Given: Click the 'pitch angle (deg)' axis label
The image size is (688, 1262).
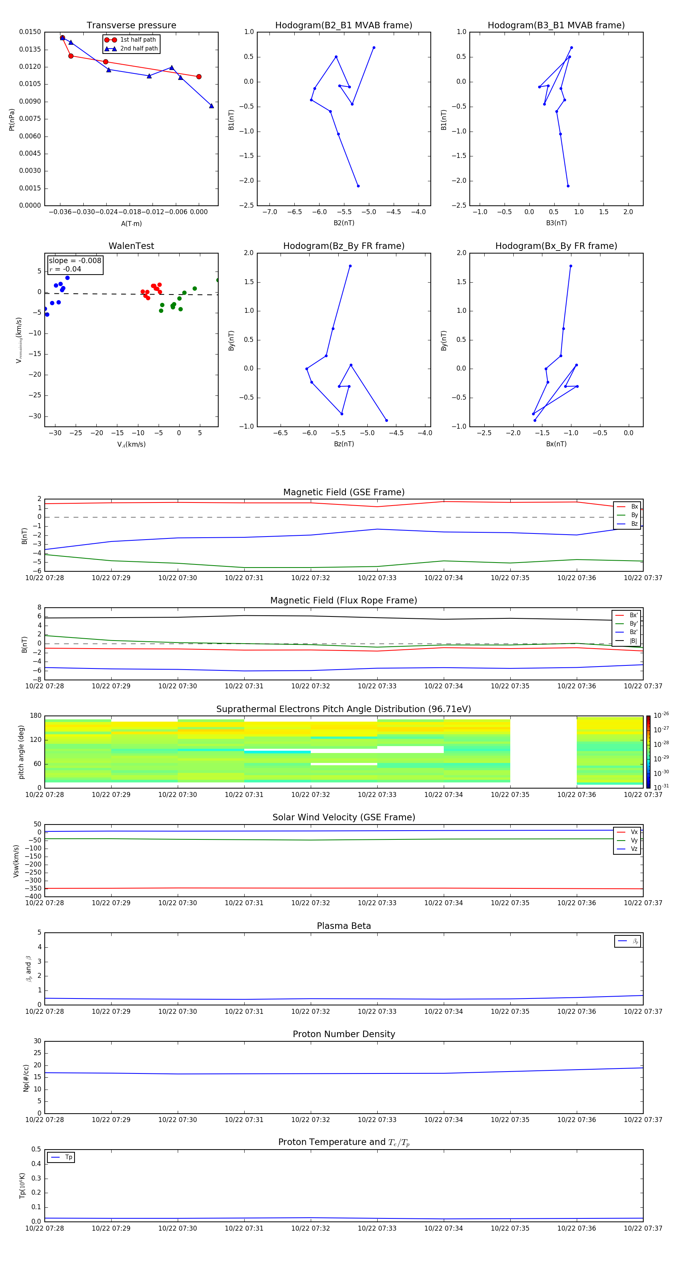Looking at the screenshot, I should click(21, 752).
